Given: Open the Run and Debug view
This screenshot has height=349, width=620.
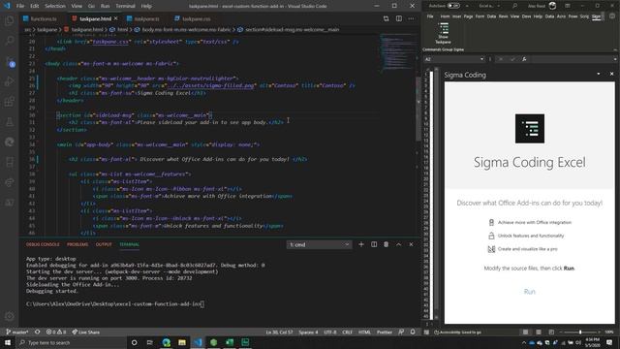Looking at the screenshot, I should point(10,81).
